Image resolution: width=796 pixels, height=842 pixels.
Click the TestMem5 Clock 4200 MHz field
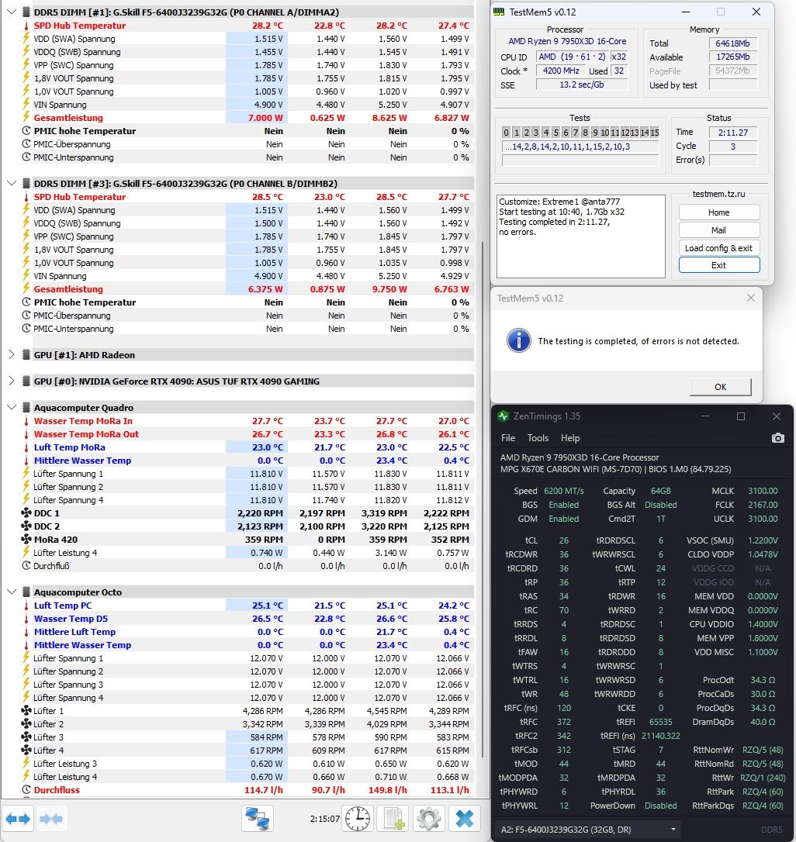click(x=561, y=71)
